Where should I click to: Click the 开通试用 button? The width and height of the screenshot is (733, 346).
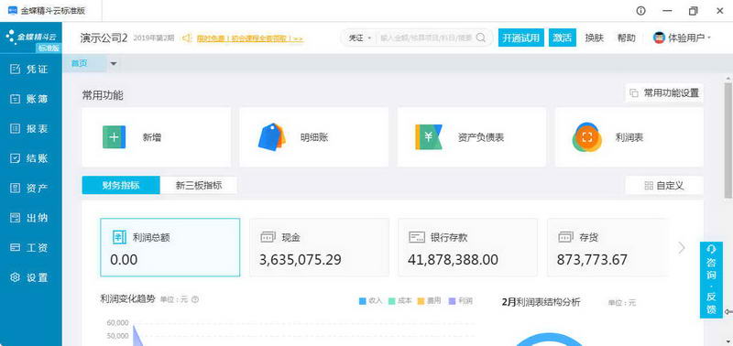(521, 38)
